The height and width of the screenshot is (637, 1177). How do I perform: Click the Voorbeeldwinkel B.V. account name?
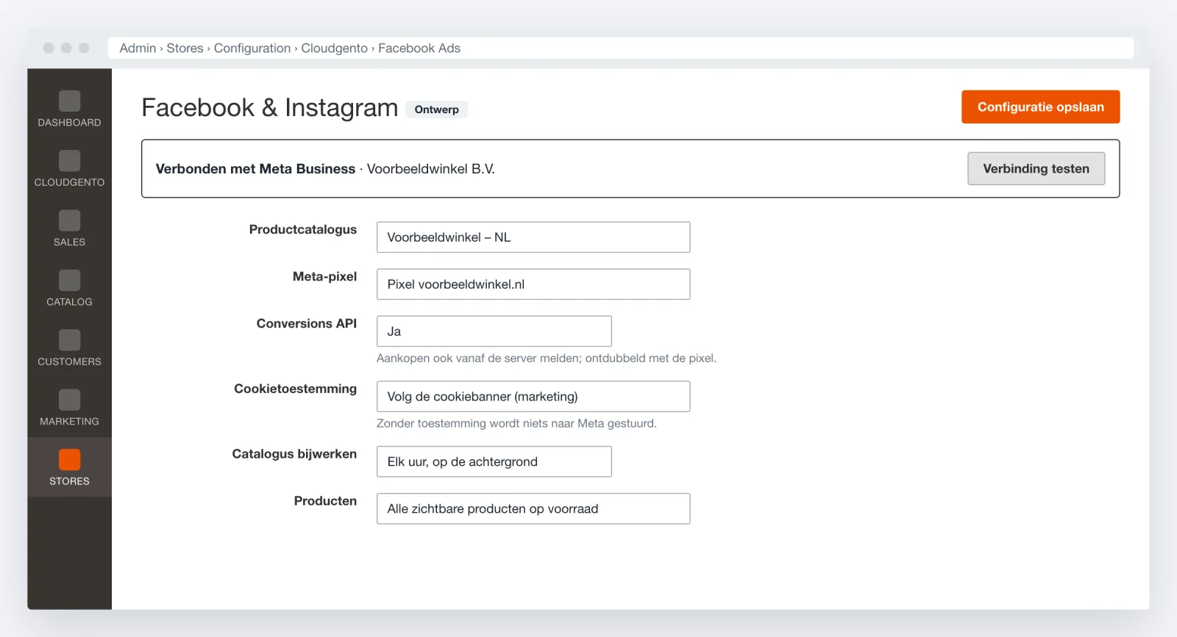click(x=431, y=168)
